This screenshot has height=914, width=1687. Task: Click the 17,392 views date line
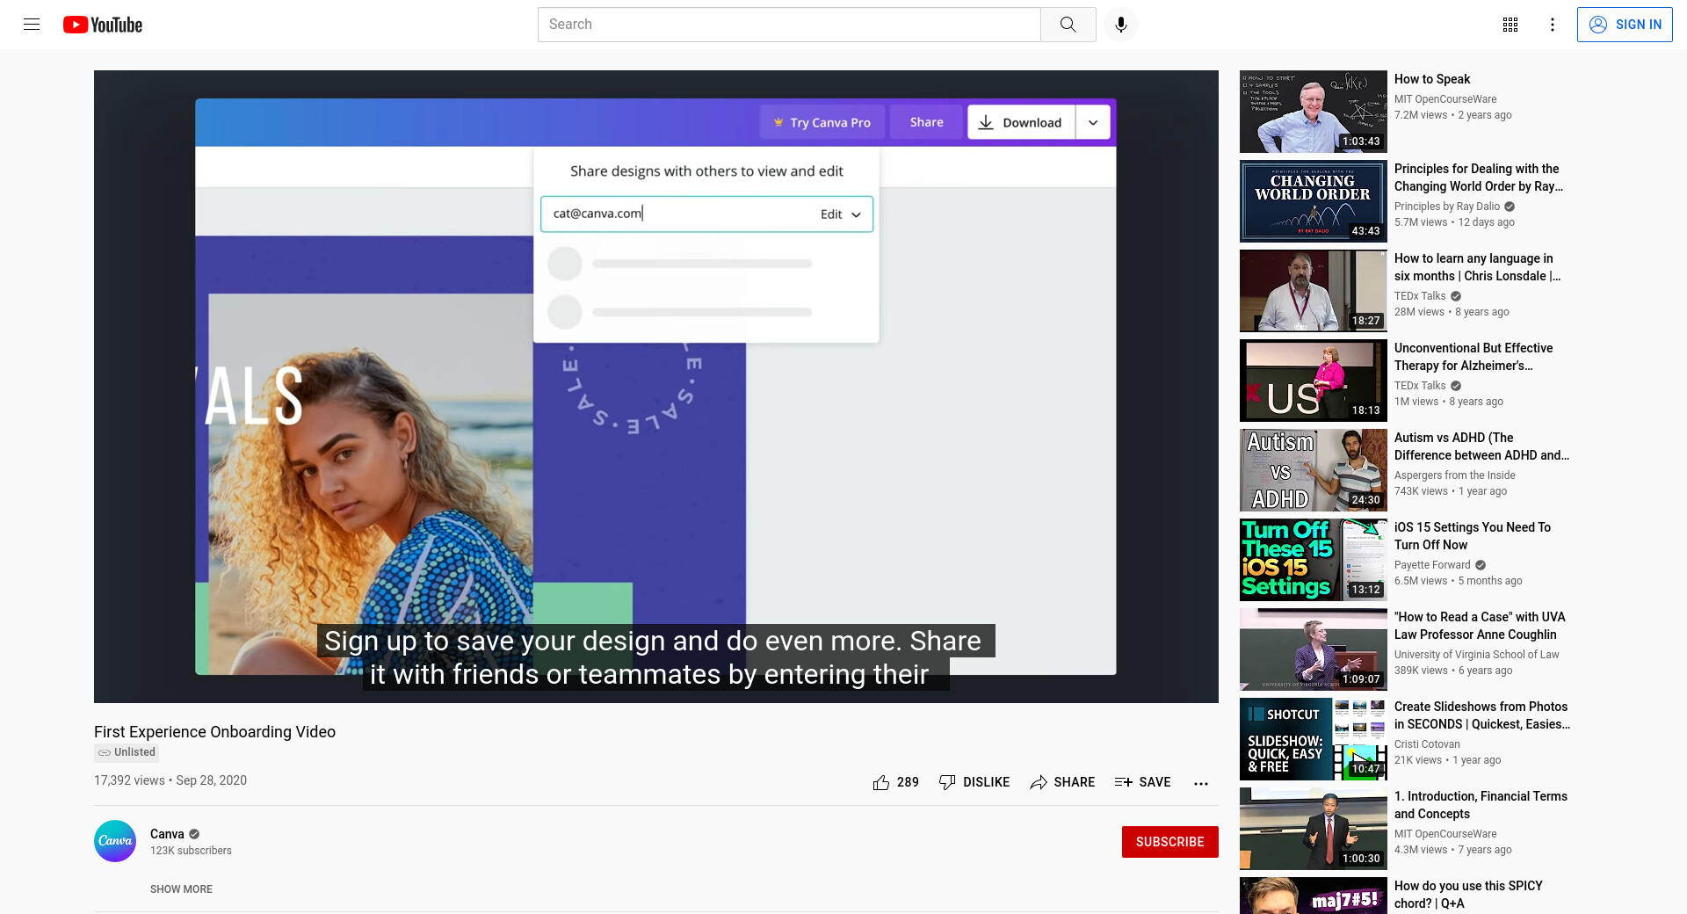170,780
